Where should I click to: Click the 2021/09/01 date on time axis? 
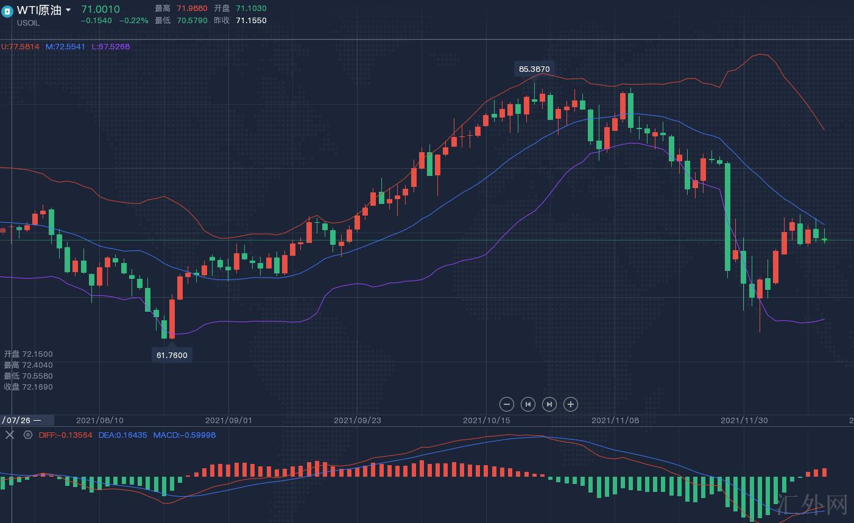coord(228,420)
